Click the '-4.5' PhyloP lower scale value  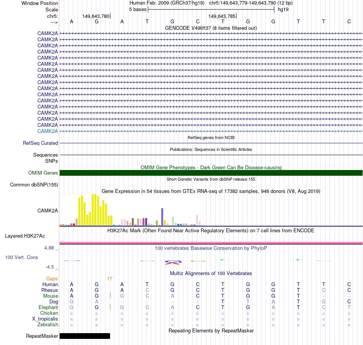50,267
